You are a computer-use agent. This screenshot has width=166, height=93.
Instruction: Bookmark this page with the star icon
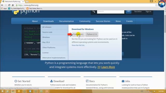tap(156, 5)
